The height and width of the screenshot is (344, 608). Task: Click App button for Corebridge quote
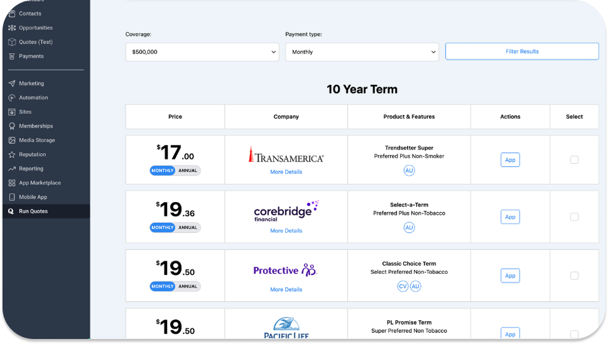coord(510,217)
